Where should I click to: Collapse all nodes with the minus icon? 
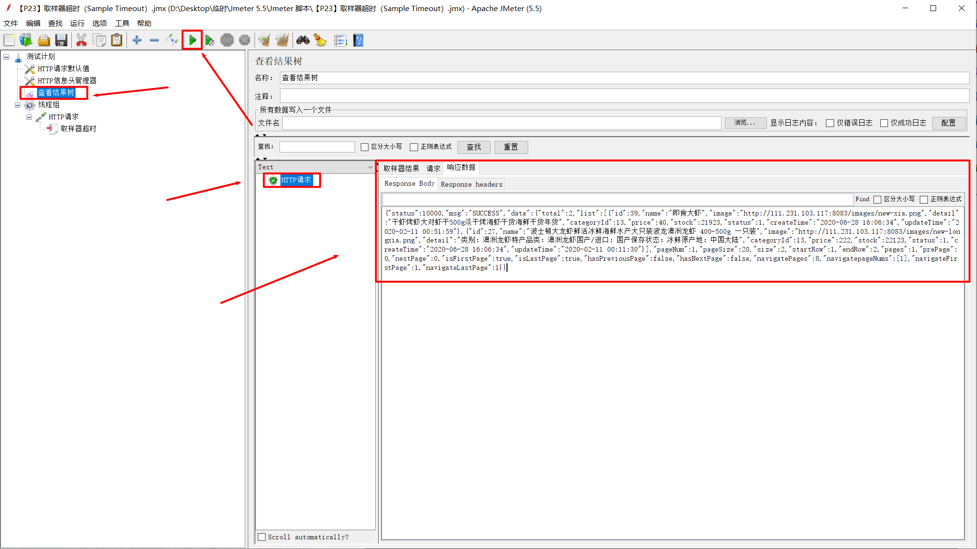[x=154, y=40]
